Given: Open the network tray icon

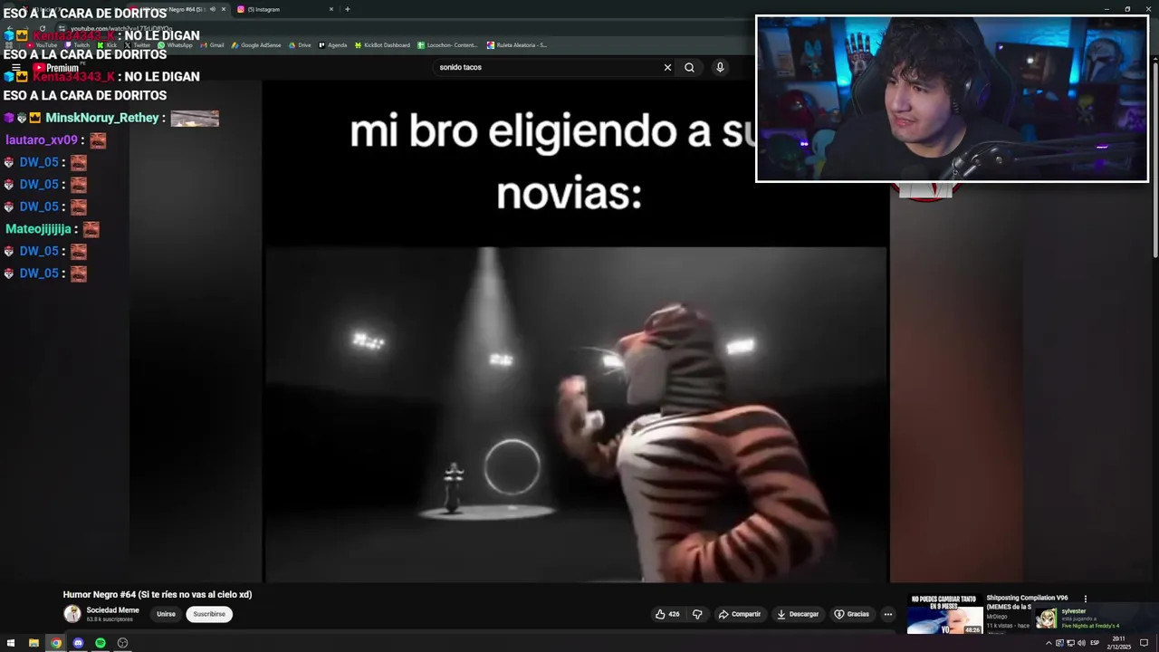Looking at the screenshot, I should point(1070,643).
